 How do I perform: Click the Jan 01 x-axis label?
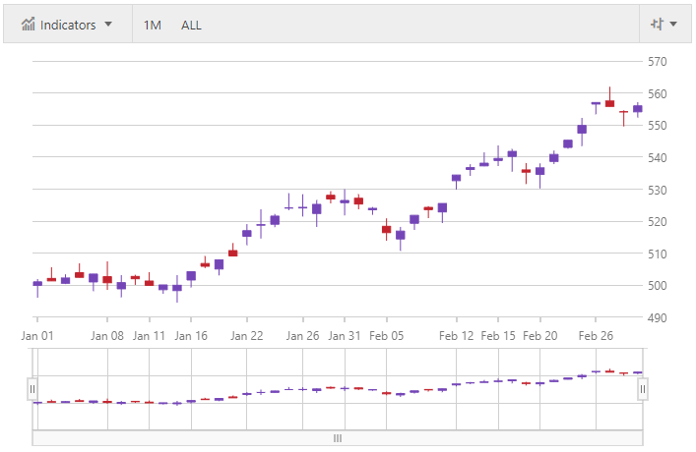[x=37, y=335]
